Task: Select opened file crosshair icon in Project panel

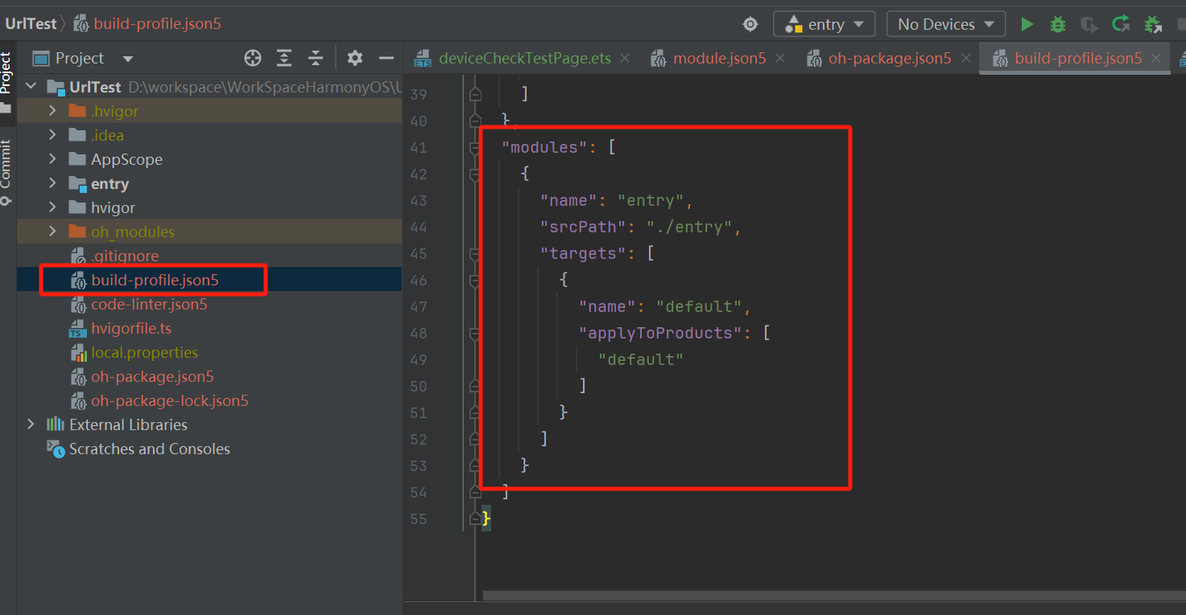Action: pyautogui.click(x=253, y=58)
